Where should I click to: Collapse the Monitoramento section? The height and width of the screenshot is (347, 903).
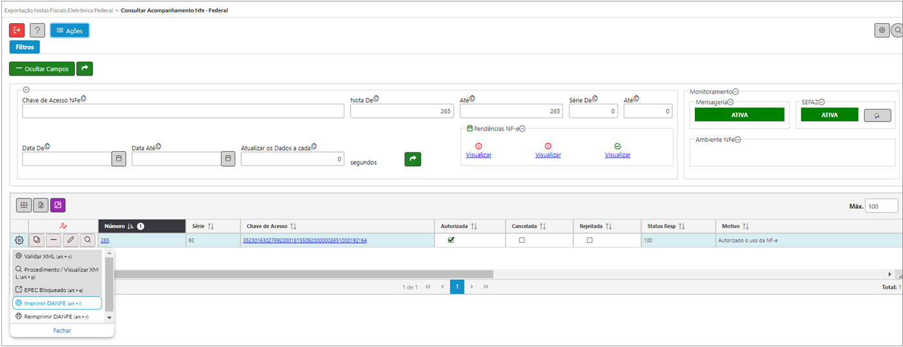[736, 92]
